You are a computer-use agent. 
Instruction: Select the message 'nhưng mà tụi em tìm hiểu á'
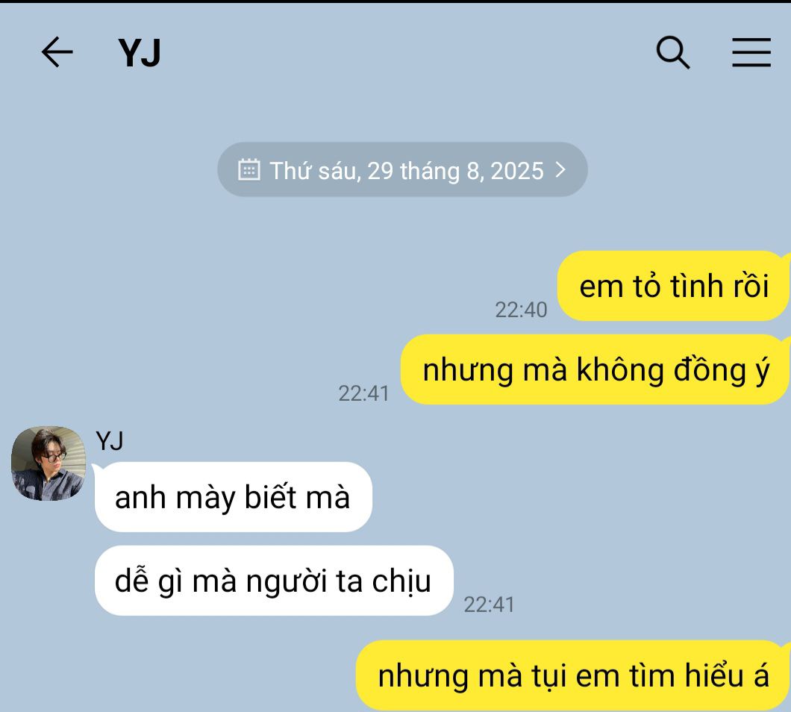coord(573,675)
